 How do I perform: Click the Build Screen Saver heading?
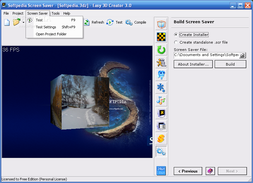pos(194,22)
